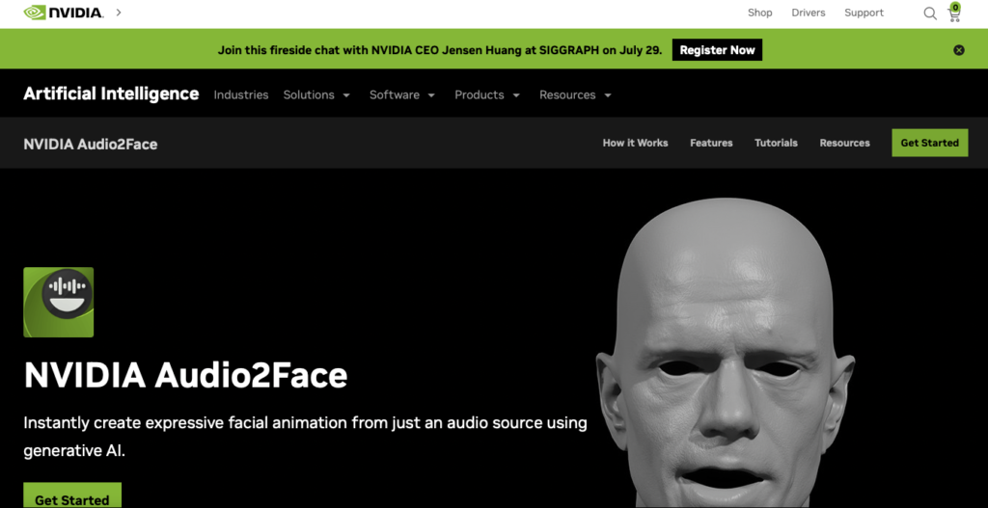Screen dimensions: 988x508
Task: Click the NVIDIA logo in the header
Action: 63,12
